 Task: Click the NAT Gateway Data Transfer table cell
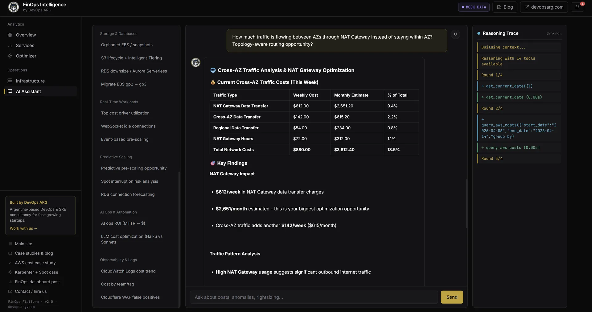click(249, 106)
